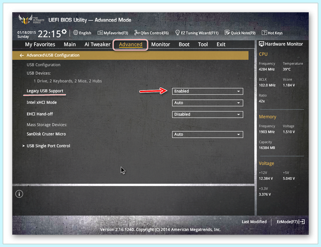
Task: Open Quick Note(F9) label
Action: (x=243, y=33)
